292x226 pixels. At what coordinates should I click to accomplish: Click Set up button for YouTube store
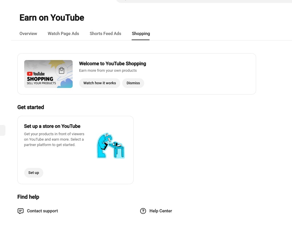click(34, 172)
